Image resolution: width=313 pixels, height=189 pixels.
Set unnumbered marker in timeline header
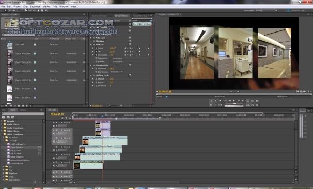pos(70,118)
